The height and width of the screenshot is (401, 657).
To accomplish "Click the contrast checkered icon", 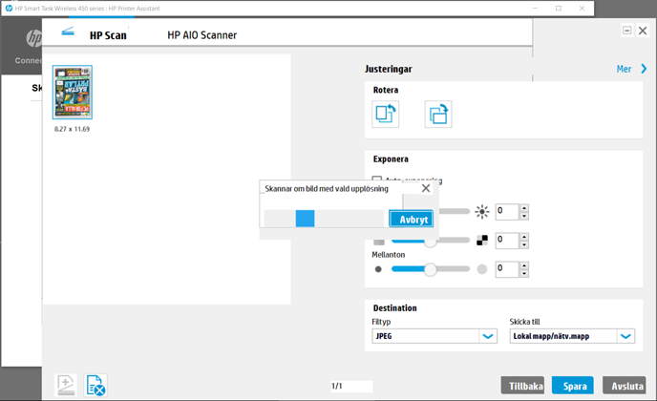I will point(482,240).
